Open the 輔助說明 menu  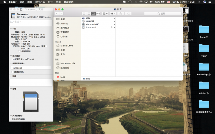click(x=69, y=2)
